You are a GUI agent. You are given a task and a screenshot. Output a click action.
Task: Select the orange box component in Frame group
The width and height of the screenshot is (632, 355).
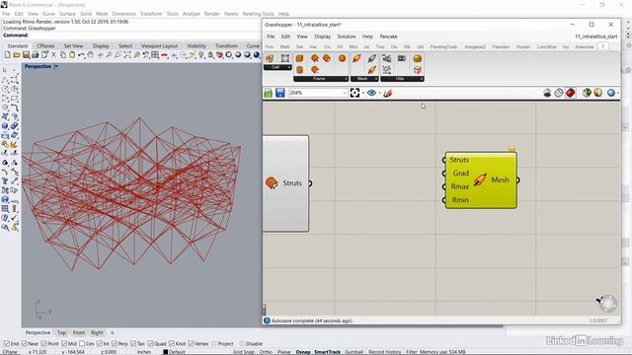coord(299,58)
